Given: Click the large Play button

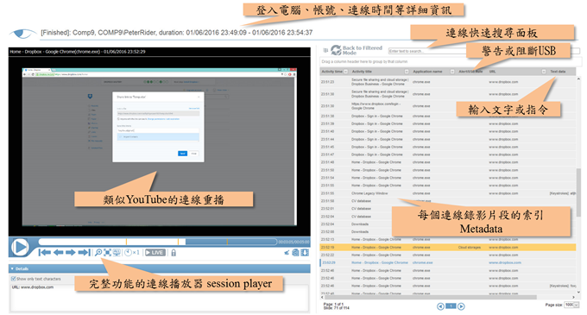Looking at the screenshot, I should tap(20, 248).
